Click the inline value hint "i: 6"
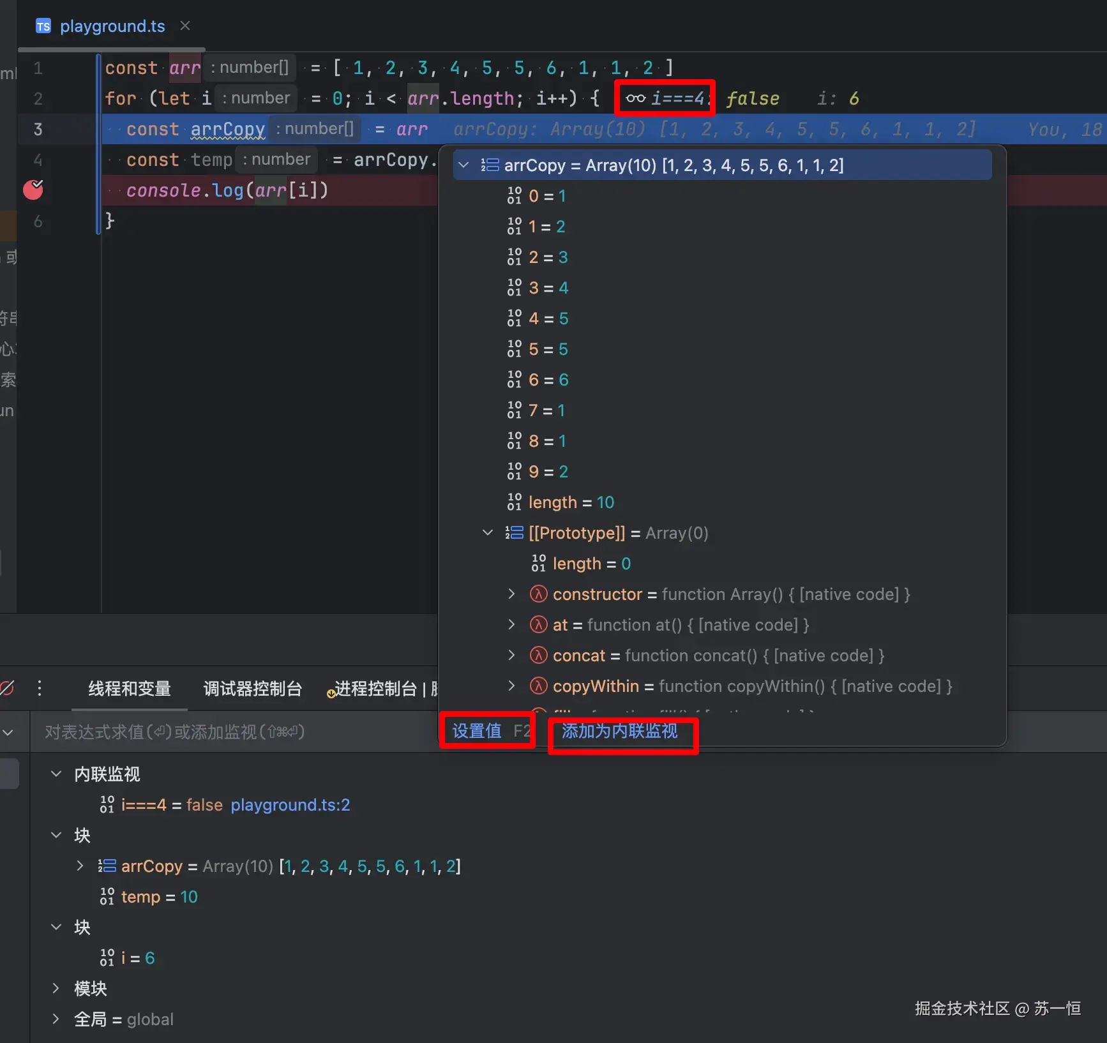This screenshot has width=1107, height=1043. click(838, 98)
